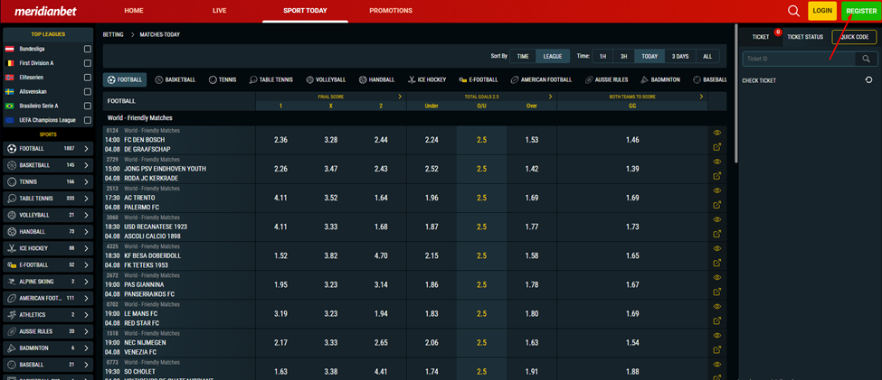The width and height of the screenshot is (882, 380).
Task: Open KF Besa Doberdoll match external link
Action: click(717, 263)
